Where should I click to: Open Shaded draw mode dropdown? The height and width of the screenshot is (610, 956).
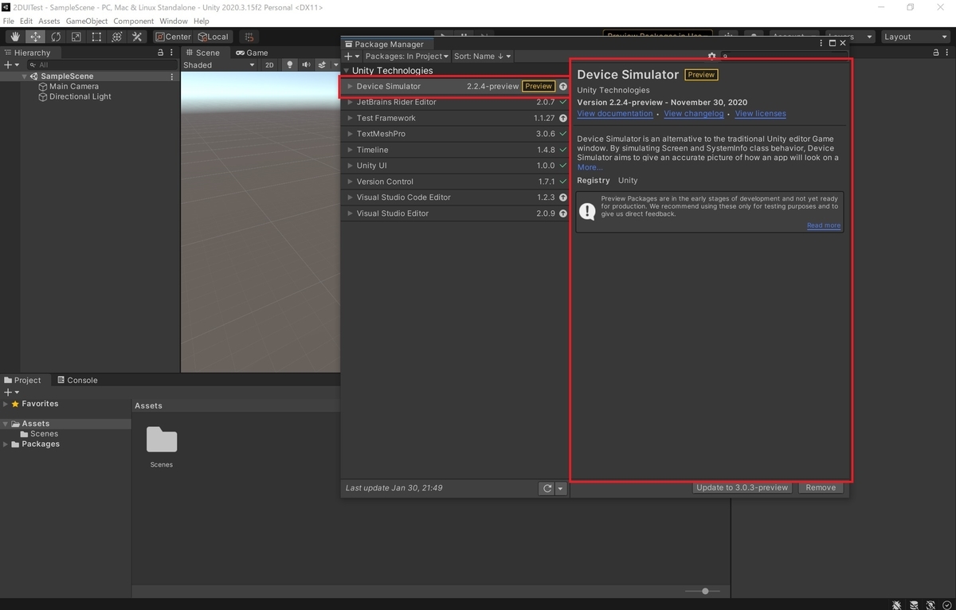point(219,65)
